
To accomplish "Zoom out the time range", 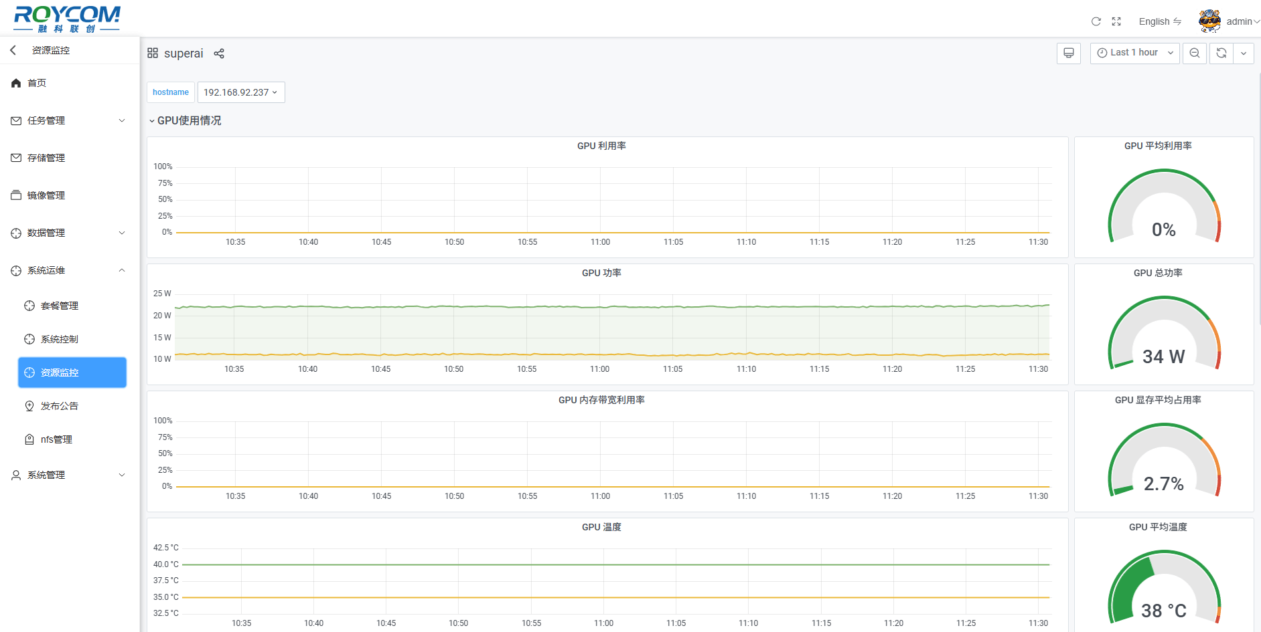I will [1195, 53].
